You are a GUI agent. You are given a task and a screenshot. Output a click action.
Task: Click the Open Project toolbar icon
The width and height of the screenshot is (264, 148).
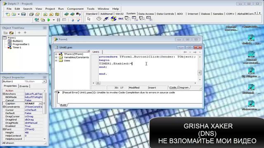38,14
